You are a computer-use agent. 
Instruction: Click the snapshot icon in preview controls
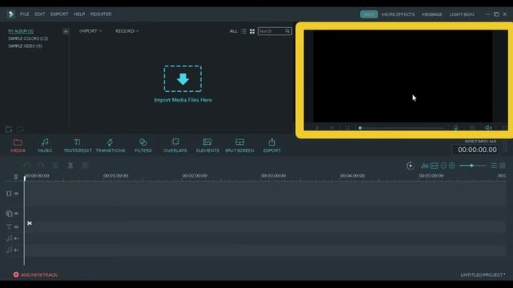pos(472,128)
